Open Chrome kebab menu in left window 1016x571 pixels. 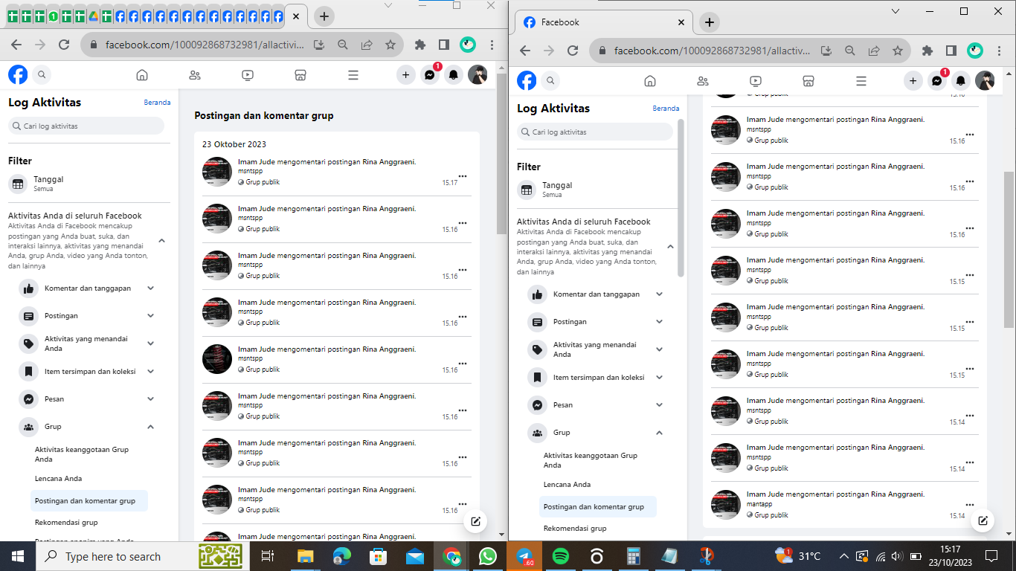pyautogui.click(x=492, y=45)
